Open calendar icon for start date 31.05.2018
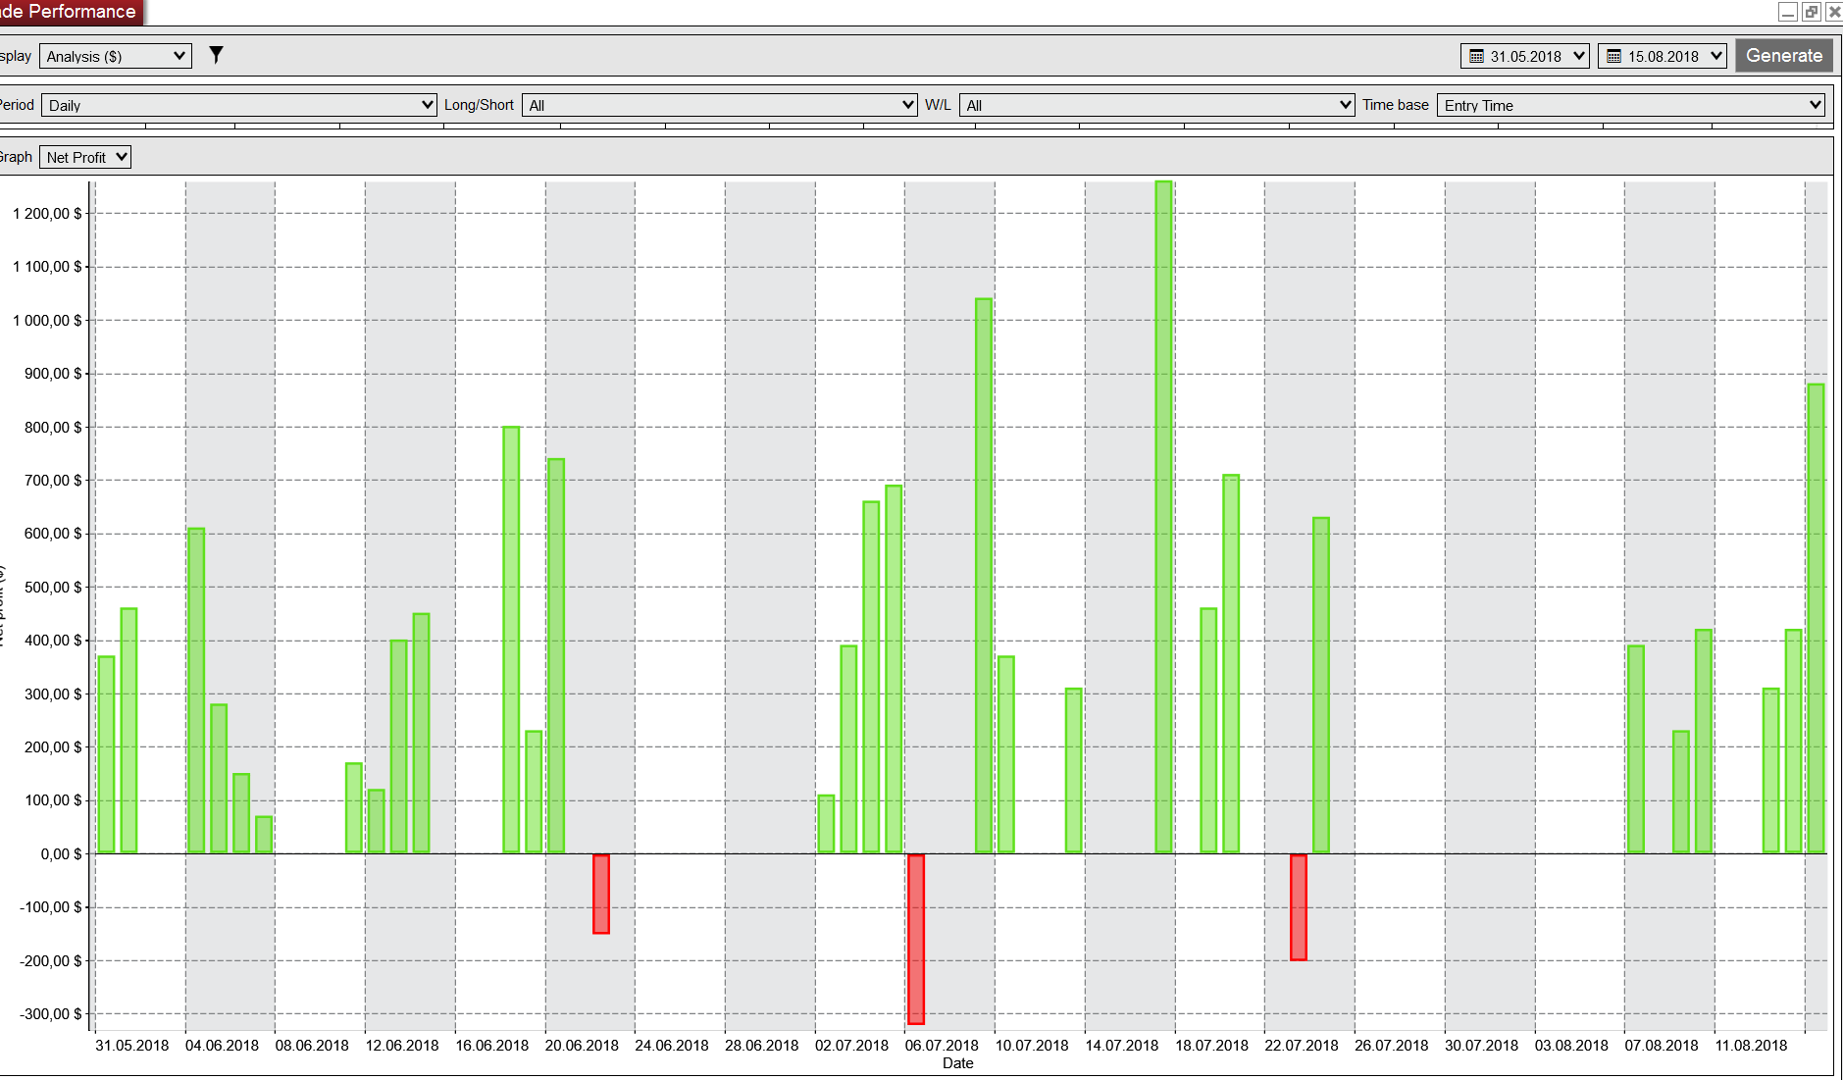 tap(1476, 56)
